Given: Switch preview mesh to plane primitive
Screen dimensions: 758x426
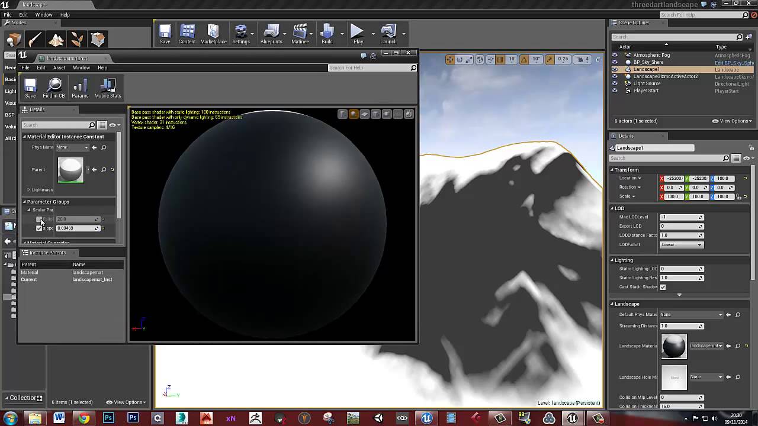Looking at the screenshot, I should point(365,114).
